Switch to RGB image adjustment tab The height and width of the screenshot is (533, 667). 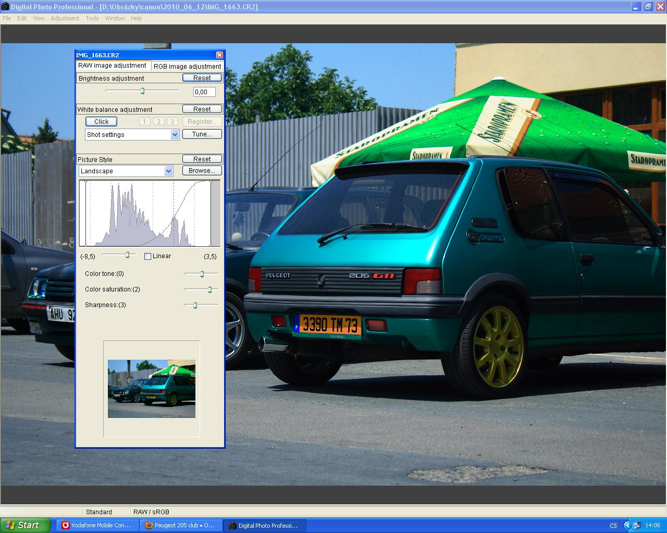tap(187, 66)
